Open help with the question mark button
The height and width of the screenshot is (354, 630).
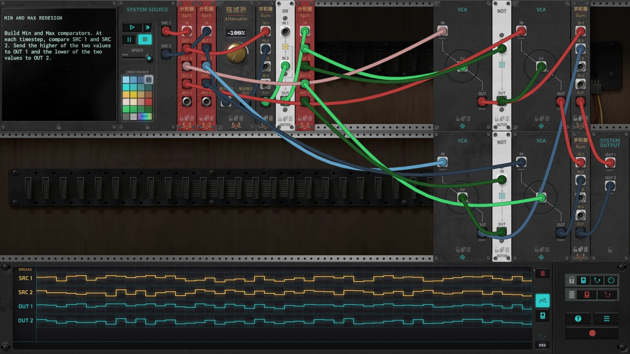tap(578, 319)
